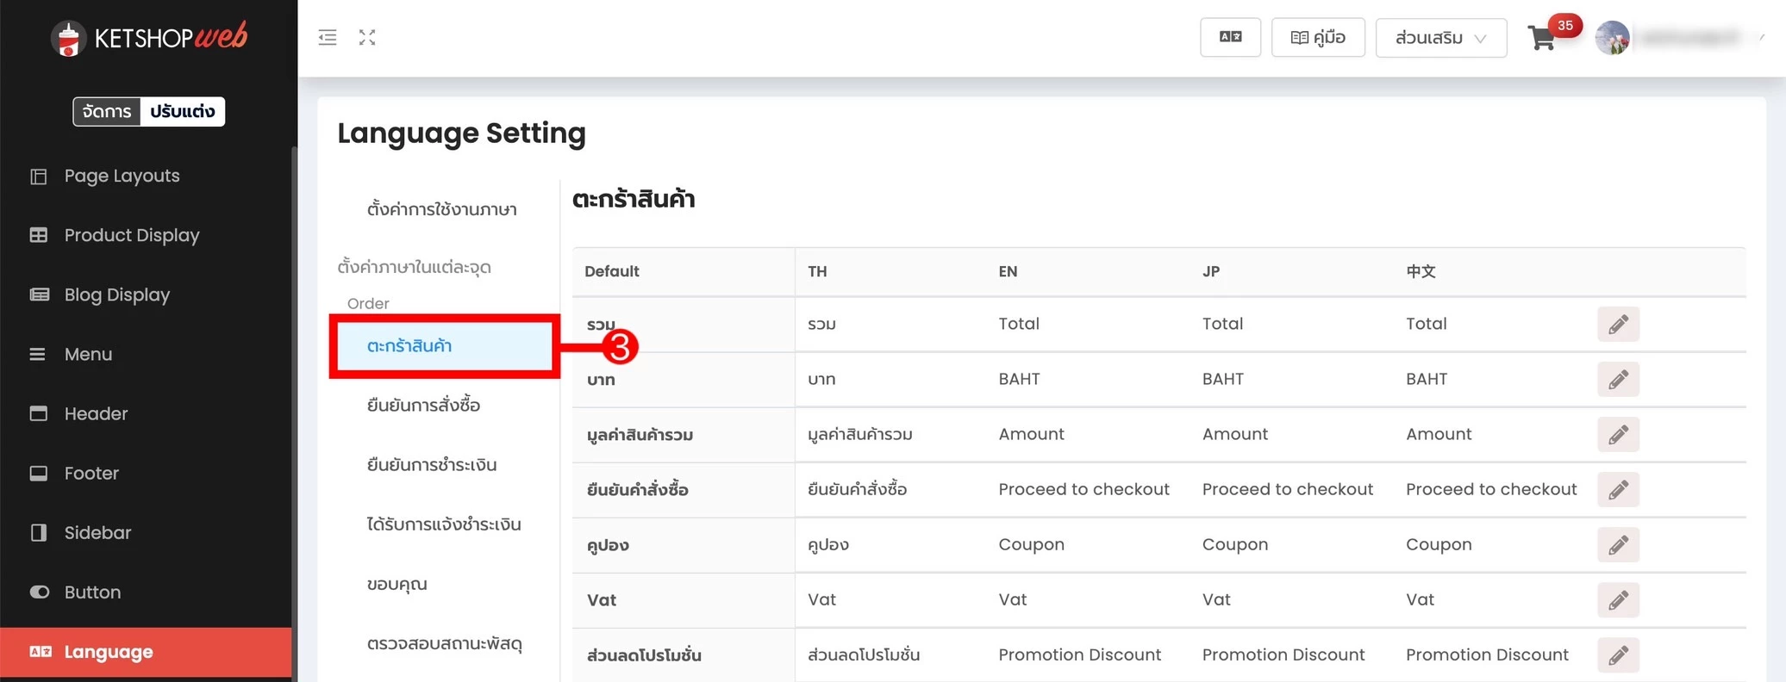
Task: Click the user profile avatar
Action: click(x=1612, y=38)
